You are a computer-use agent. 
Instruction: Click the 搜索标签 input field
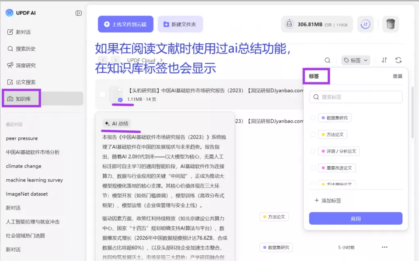tap(355, 97)
